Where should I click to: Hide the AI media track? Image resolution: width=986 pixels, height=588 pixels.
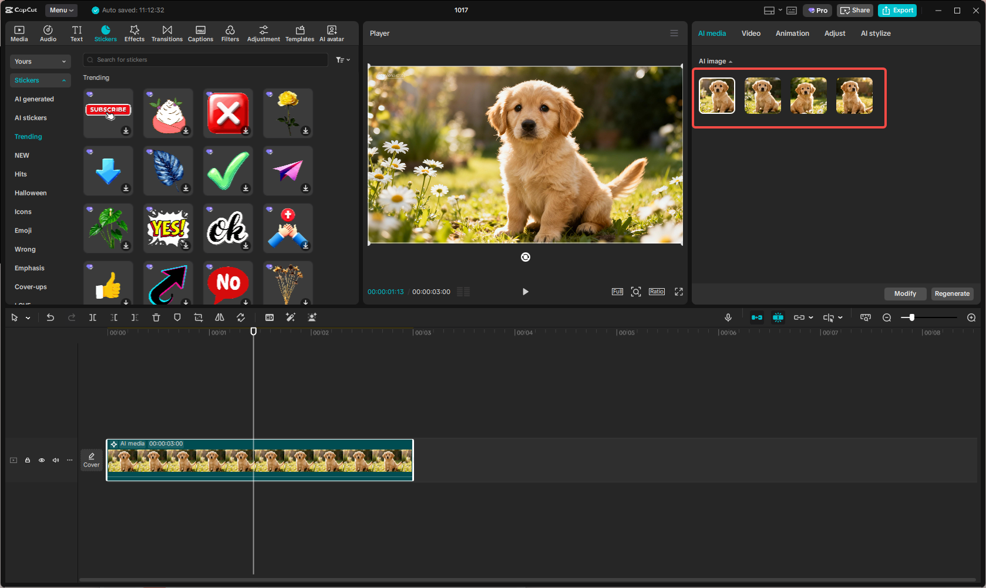[42, 460]
